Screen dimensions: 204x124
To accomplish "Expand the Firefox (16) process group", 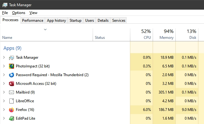I will (x=4, y=110).
